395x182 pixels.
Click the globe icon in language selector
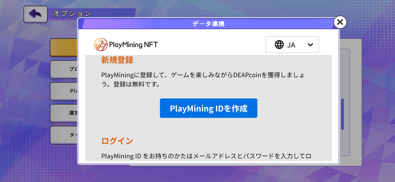(279, 45)
